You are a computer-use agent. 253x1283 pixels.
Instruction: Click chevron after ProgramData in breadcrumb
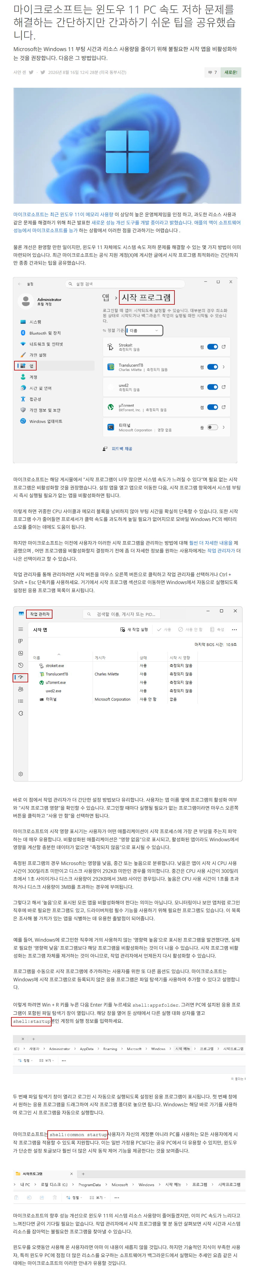[106, 1184]
